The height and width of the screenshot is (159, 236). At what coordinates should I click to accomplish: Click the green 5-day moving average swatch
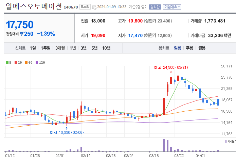pyautogui.click(x=7, y=62)
